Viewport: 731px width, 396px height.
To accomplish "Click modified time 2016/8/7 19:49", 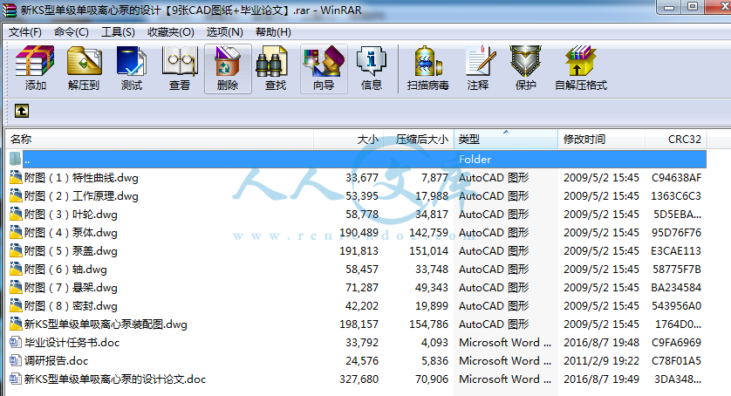I will click(601, 379).
